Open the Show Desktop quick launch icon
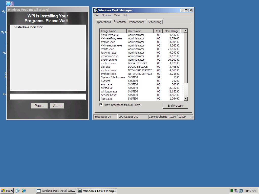The image size is (259, 194). (17, 191)
